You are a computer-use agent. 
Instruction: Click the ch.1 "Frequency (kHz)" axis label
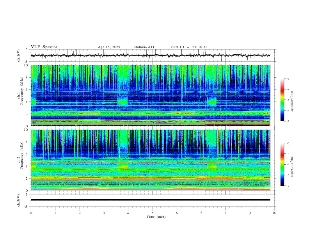(x=21, y=91)
